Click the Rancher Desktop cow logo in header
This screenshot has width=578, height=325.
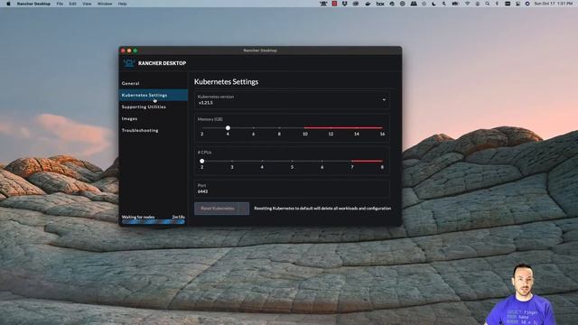tap(128, 63)
